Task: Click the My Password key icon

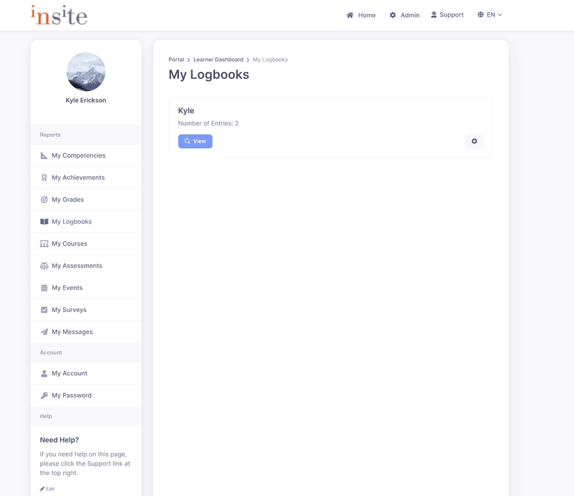Action: [x=44, y=395]
